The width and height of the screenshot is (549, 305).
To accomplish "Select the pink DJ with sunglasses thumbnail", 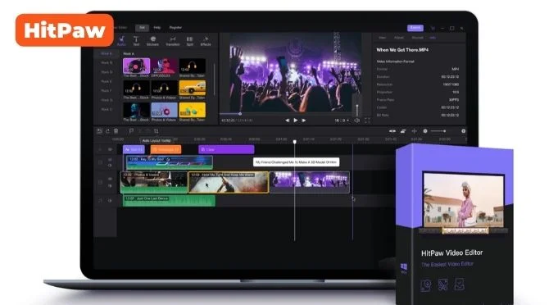I will click(164, 66).
